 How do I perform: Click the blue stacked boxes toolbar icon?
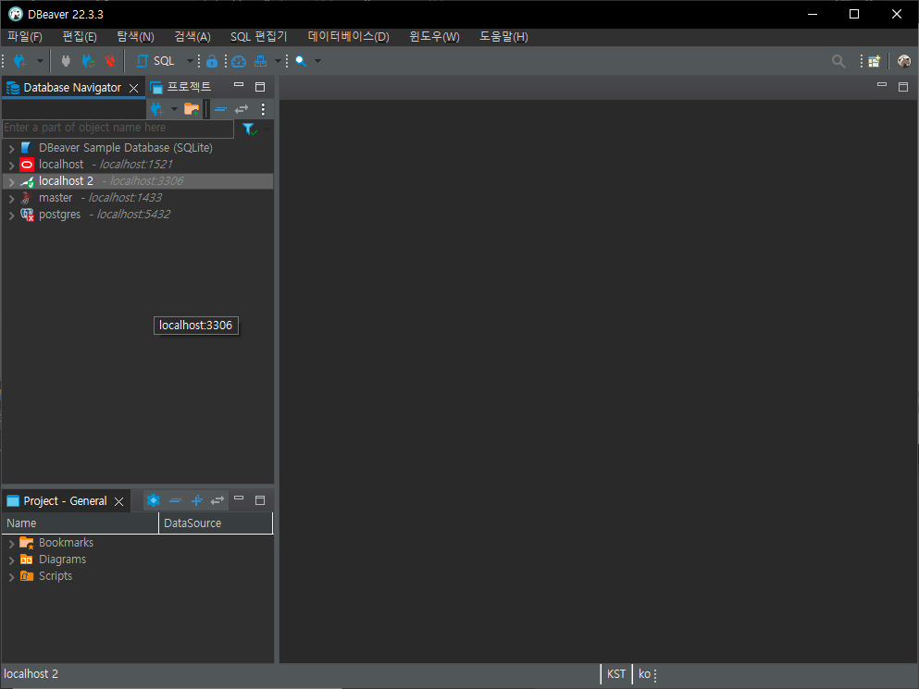(x=260, y=61)
